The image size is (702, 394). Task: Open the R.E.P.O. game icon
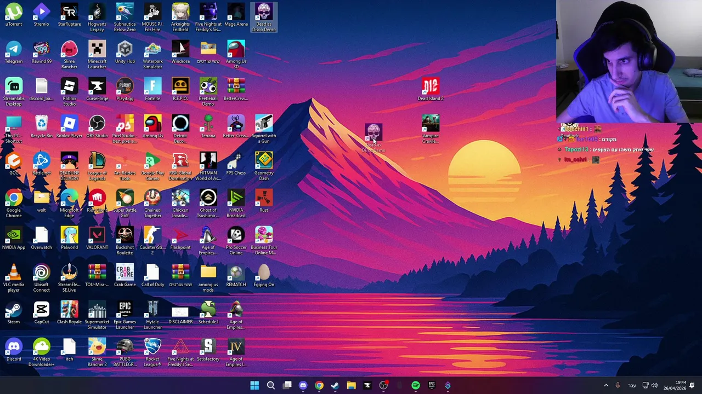coord(180,90)
